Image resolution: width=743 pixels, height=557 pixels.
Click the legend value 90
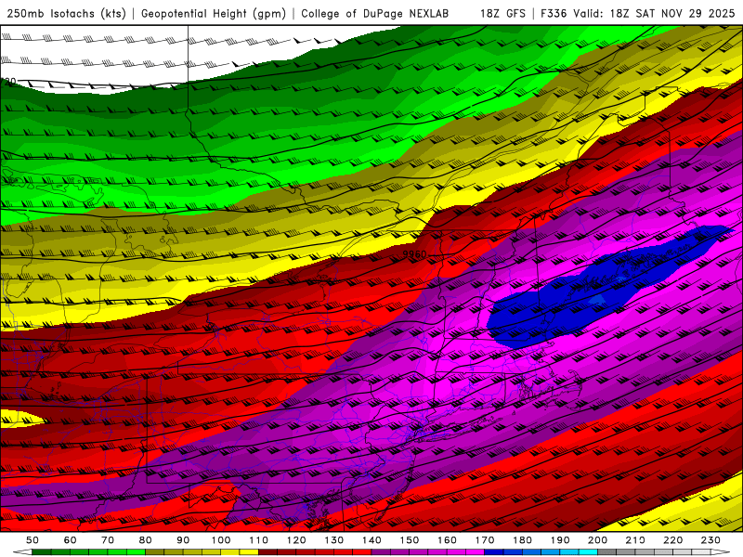pos(183,540)
